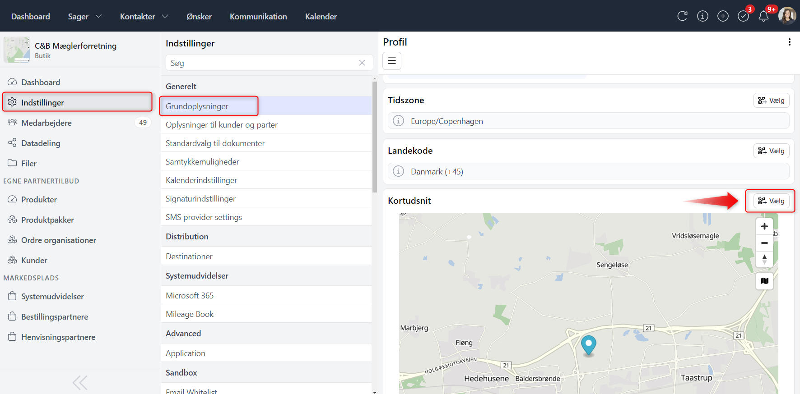
Task: Open tasks checkmark icon with badge
Action: (743, 16)
